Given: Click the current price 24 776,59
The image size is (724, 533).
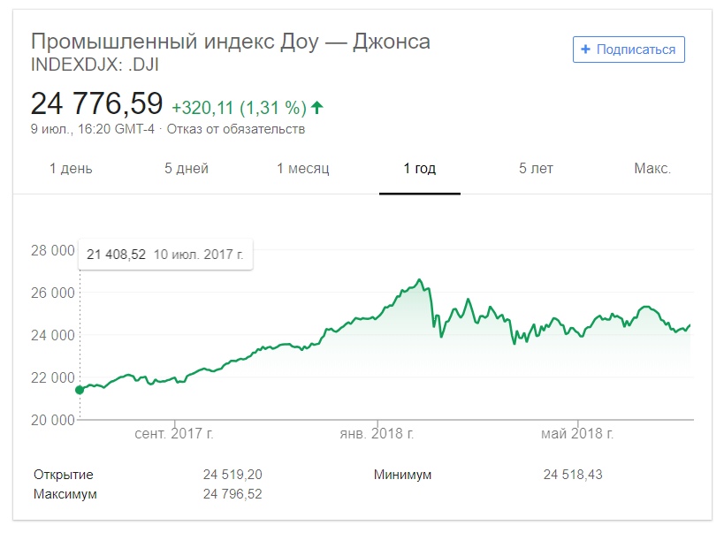Looking at the screenshot, I should point(97,103).
